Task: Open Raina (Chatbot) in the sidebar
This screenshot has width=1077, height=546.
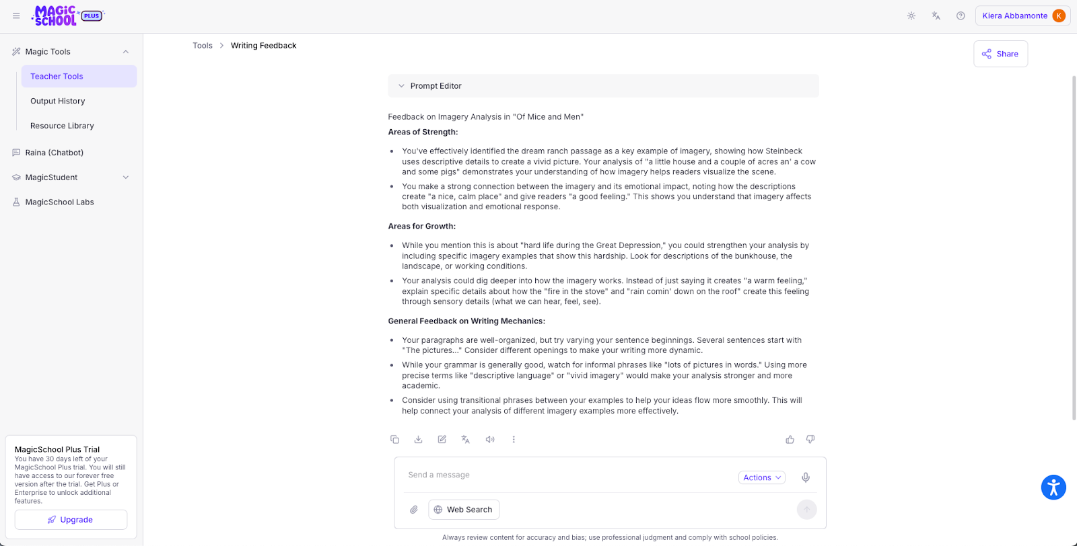Action: (x=55, y=153)
